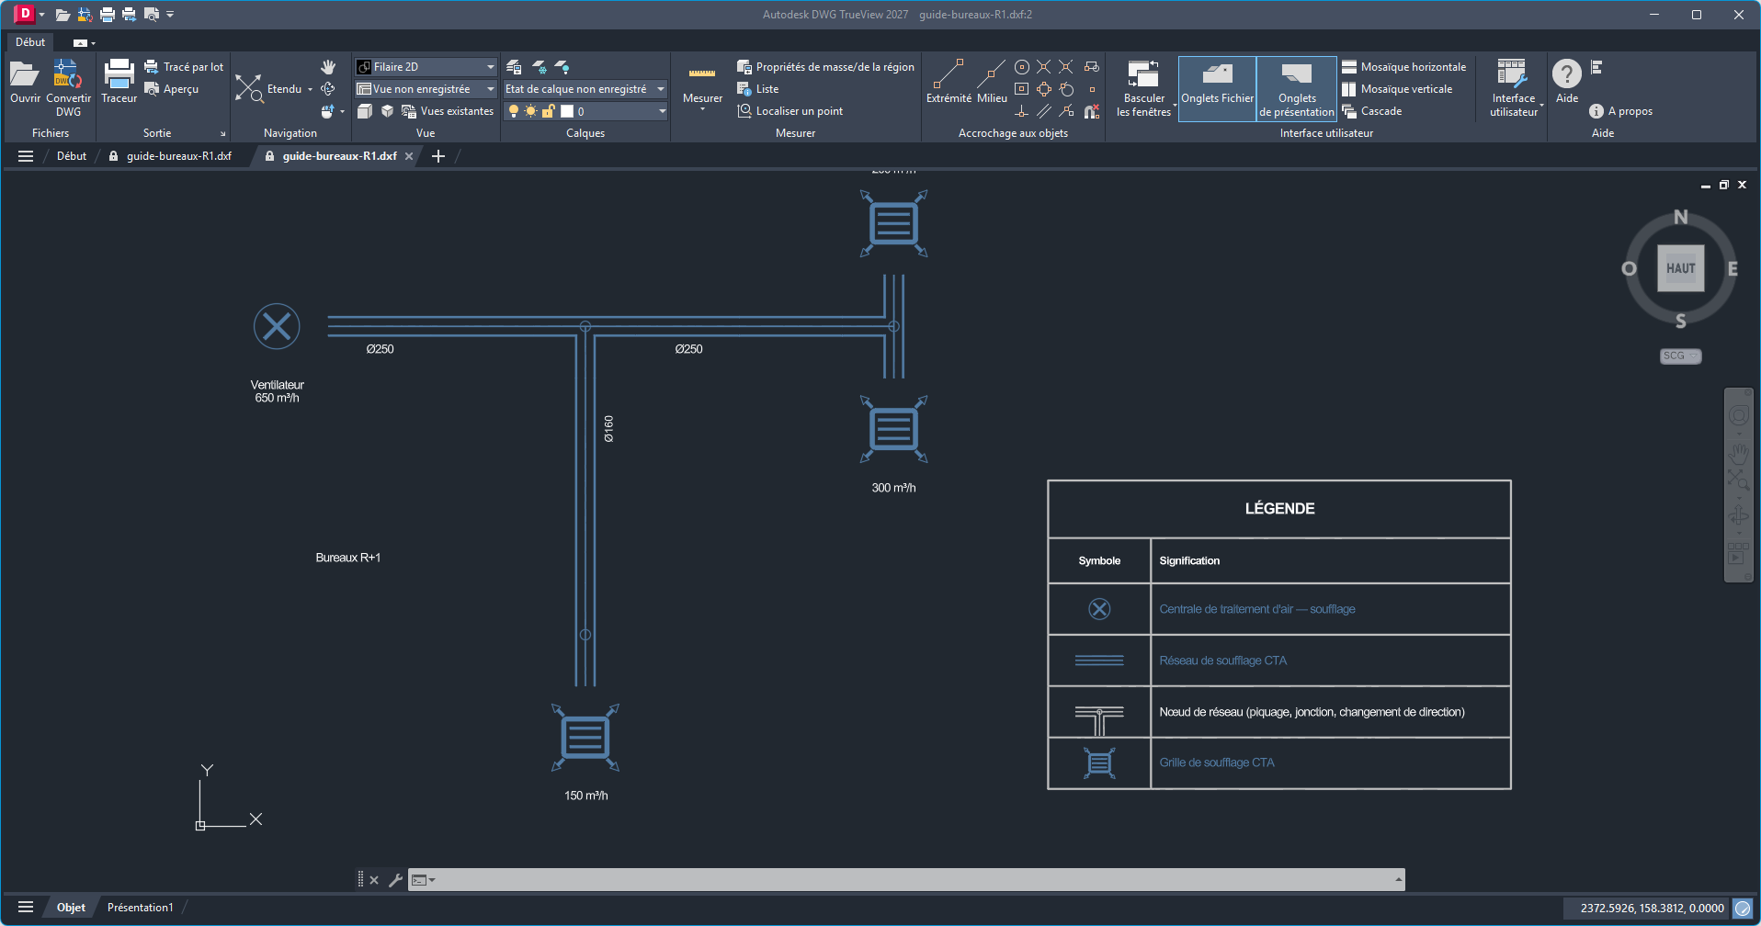Switch to the Début start file tab
1761x926 pixels.
point(72,156)
